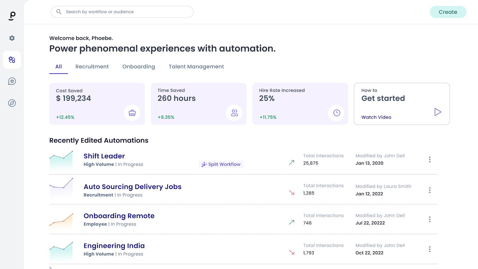Viewport: 478px width, 269px height.
Task: Open more options for Shift Leader
Action: 430,159
